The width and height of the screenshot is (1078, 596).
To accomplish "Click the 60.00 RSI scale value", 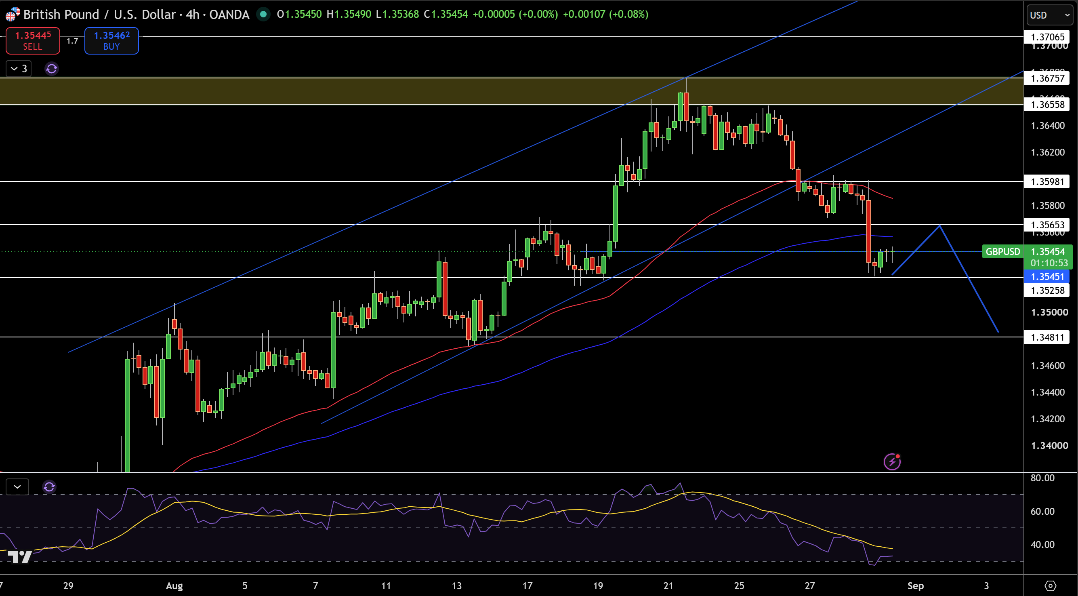I will 1042,511.
